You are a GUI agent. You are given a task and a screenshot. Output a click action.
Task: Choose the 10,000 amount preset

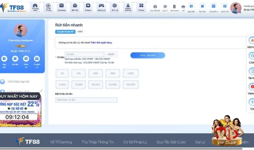coord(78,85)
